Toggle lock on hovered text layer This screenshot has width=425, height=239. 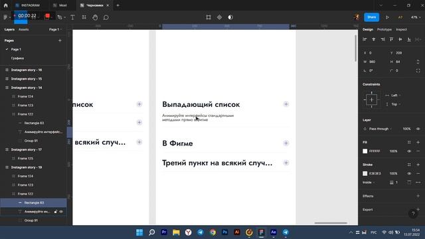pos(56,212)
